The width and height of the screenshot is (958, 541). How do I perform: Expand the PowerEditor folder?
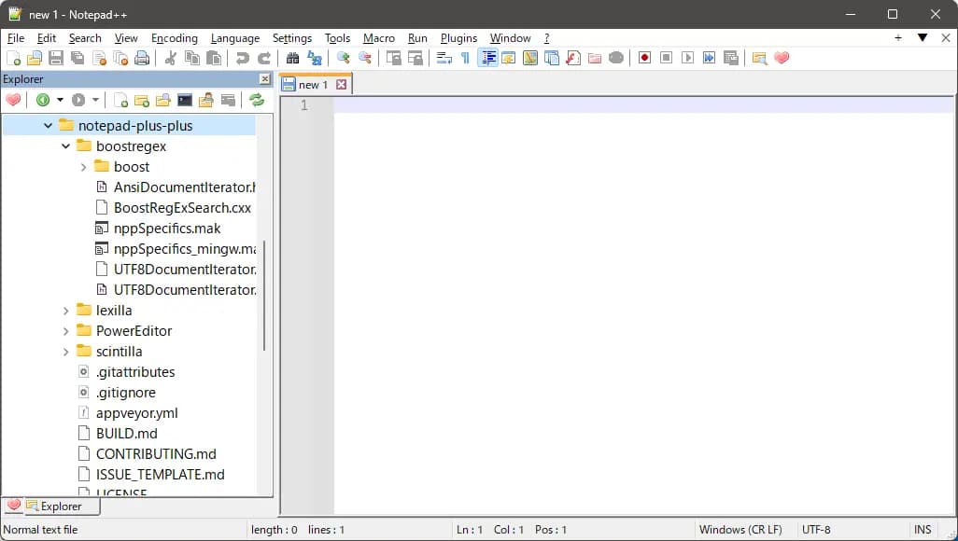(66, 331)
